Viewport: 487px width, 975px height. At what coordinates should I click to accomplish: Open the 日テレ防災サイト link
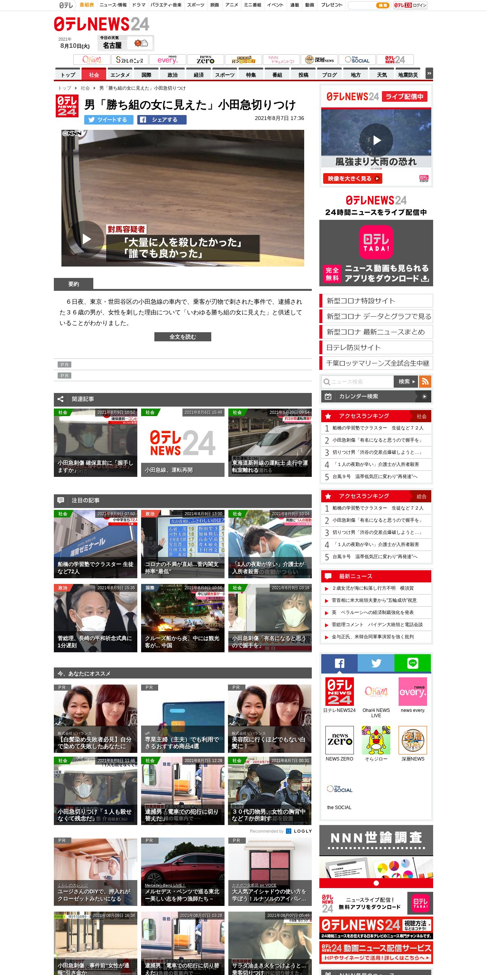click(x=376, y=347)
